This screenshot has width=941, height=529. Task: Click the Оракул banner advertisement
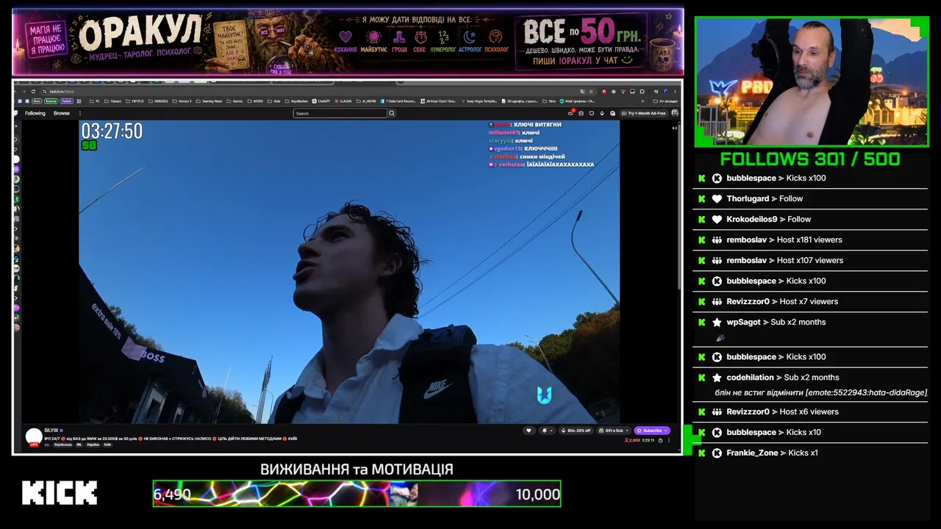(348, 42)
